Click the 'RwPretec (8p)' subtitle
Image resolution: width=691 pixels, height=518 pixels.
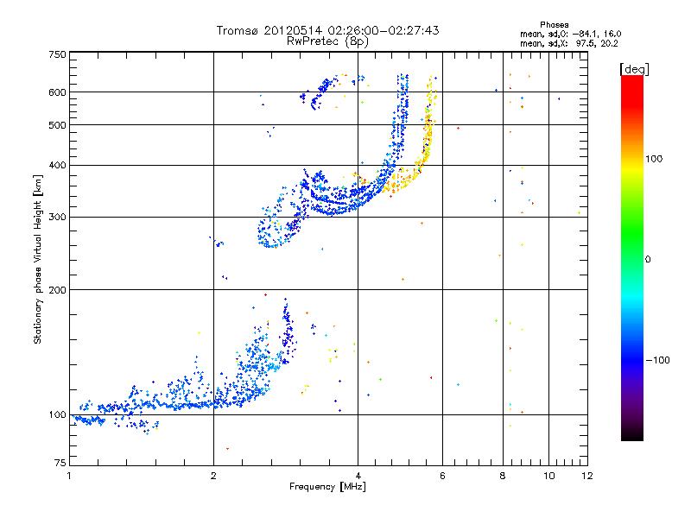[x=327, y=41]
